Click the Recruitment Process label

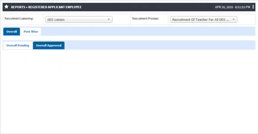[x=145, y=18]
